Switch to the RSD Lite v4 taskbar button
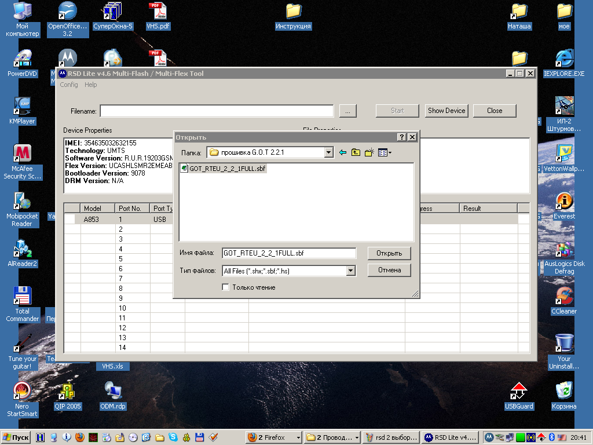Image resolution: width=593 pixels, height=445 pixels. pyautogui.click(x=450, y=437)
